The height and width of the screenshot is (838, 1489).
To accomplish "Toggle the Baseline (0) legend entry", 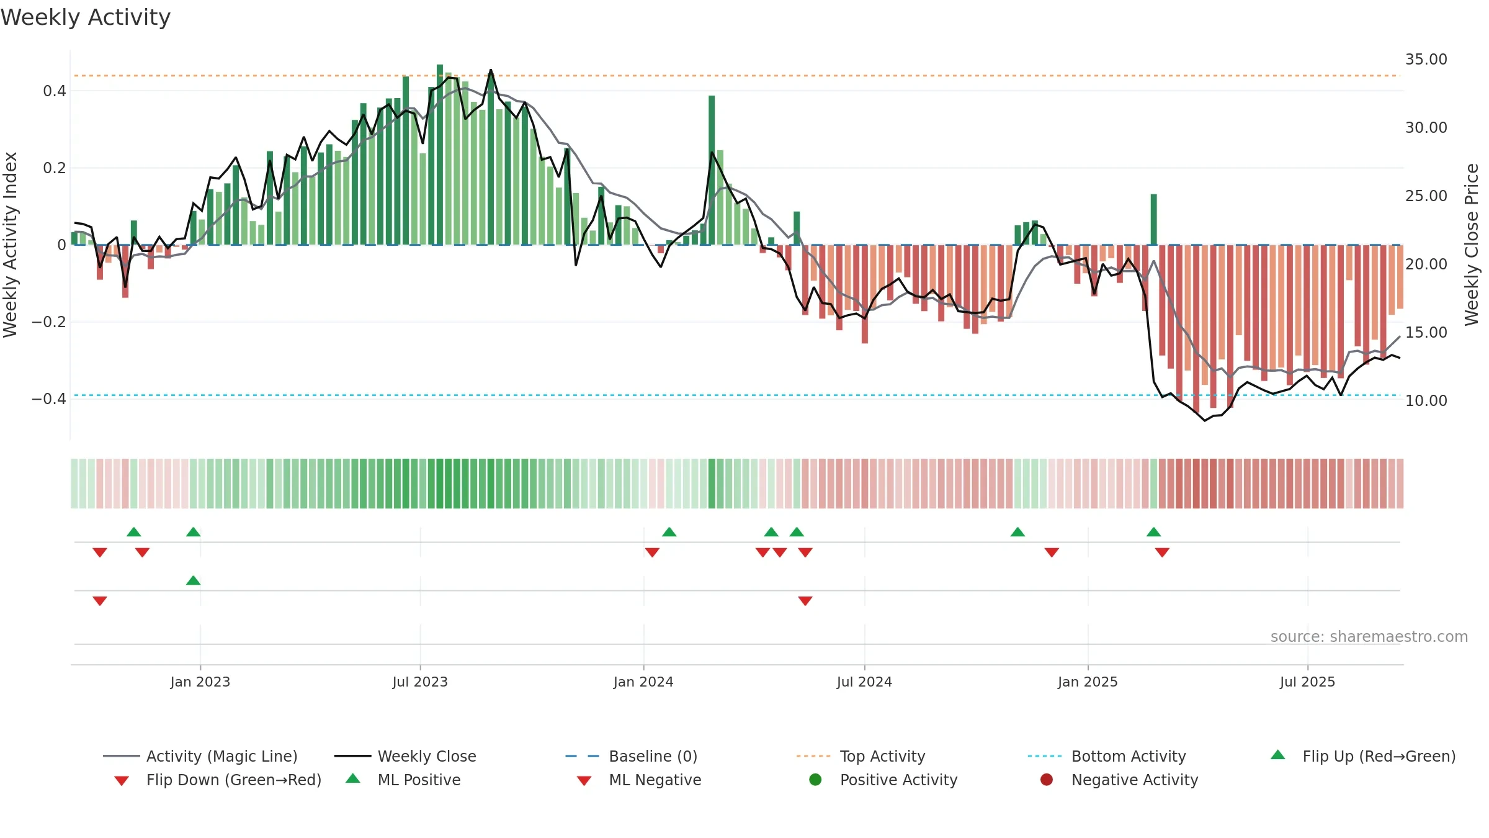I will tap(632, 756).
